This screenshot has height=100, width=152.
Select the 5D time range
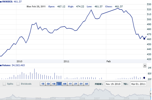[x=48, y=84]
